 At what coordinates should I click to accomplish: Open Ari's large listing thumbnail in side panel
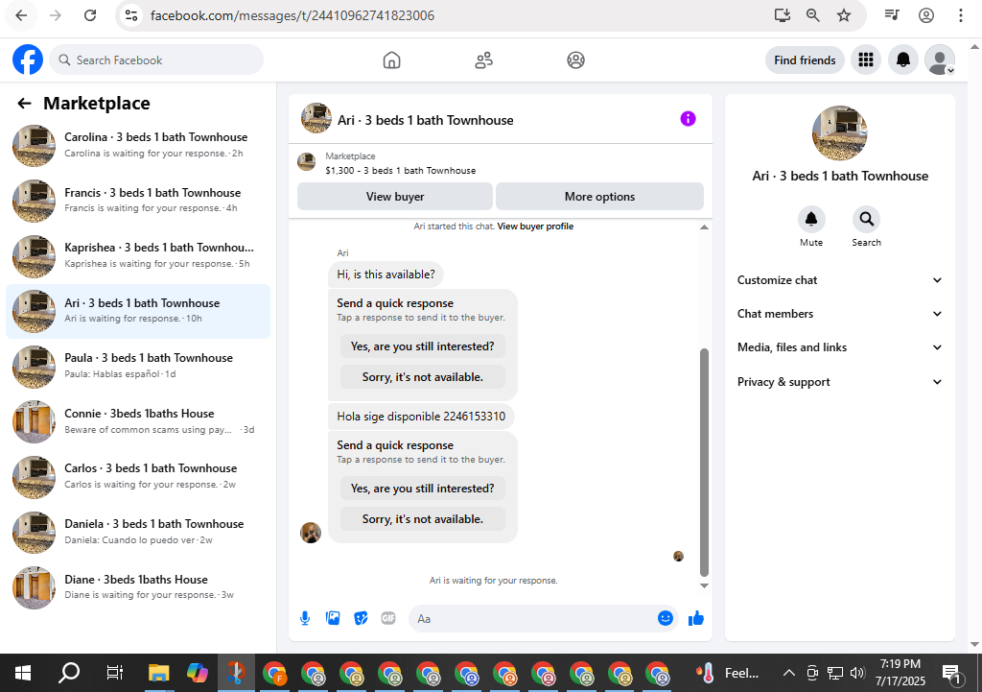[839, 132]
